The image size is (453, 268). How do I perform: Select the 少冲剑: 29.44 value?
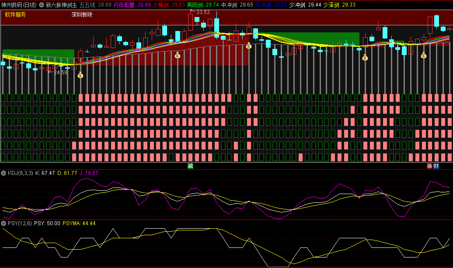[305, 5]
